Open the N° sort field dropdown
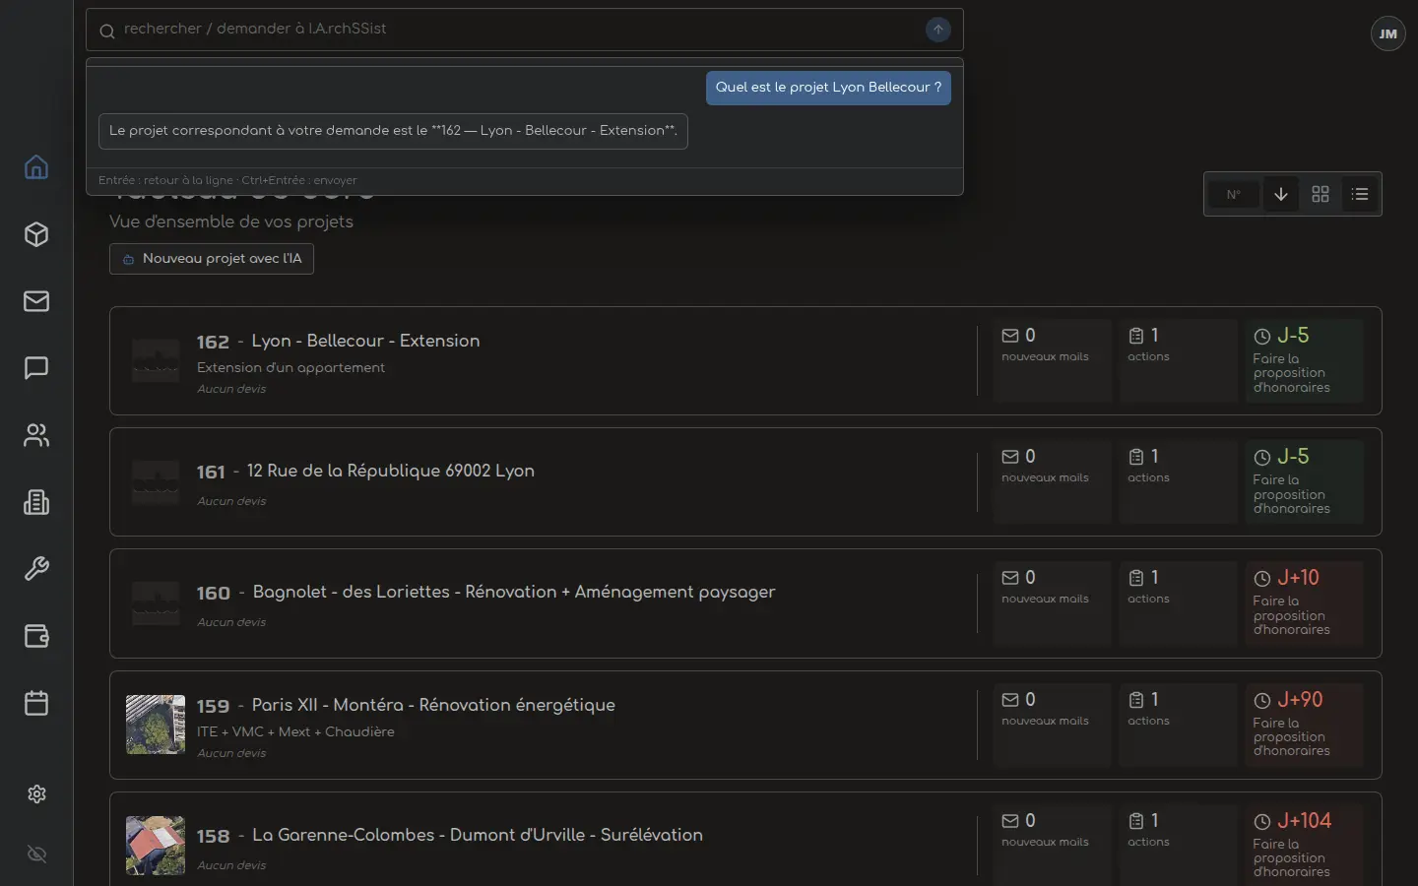The image size is (1418, 886). click(1234, 194)
